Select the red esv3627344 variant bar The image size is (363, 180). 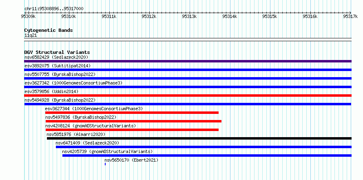[x=132, y=113]
